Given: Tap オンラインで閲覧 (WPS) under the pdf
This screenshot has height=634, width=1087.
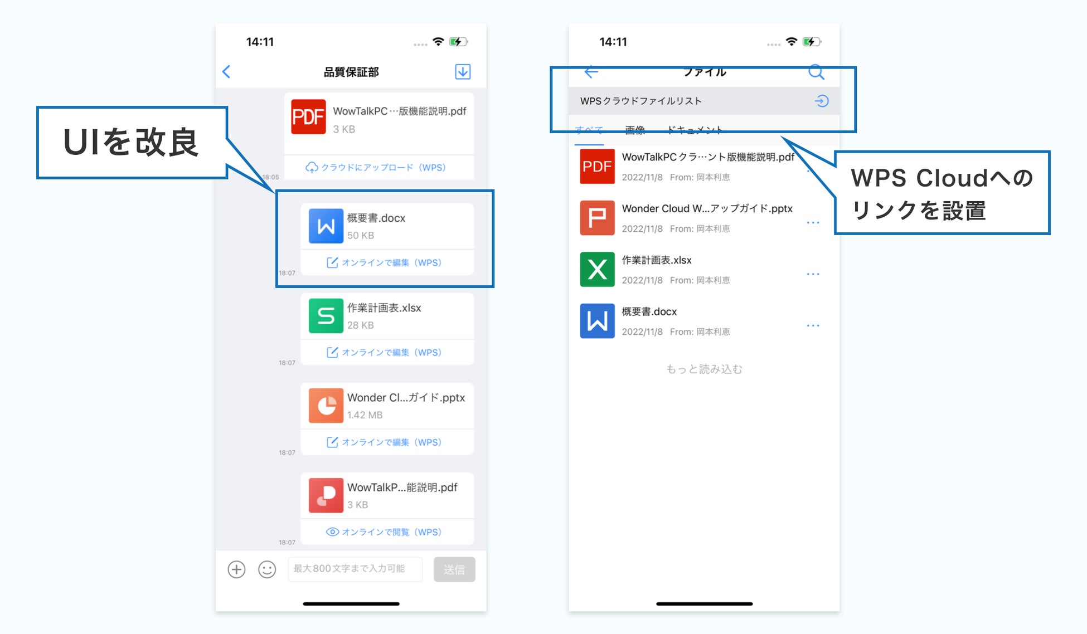Looking at the screenshot, I should coord(384,532).
